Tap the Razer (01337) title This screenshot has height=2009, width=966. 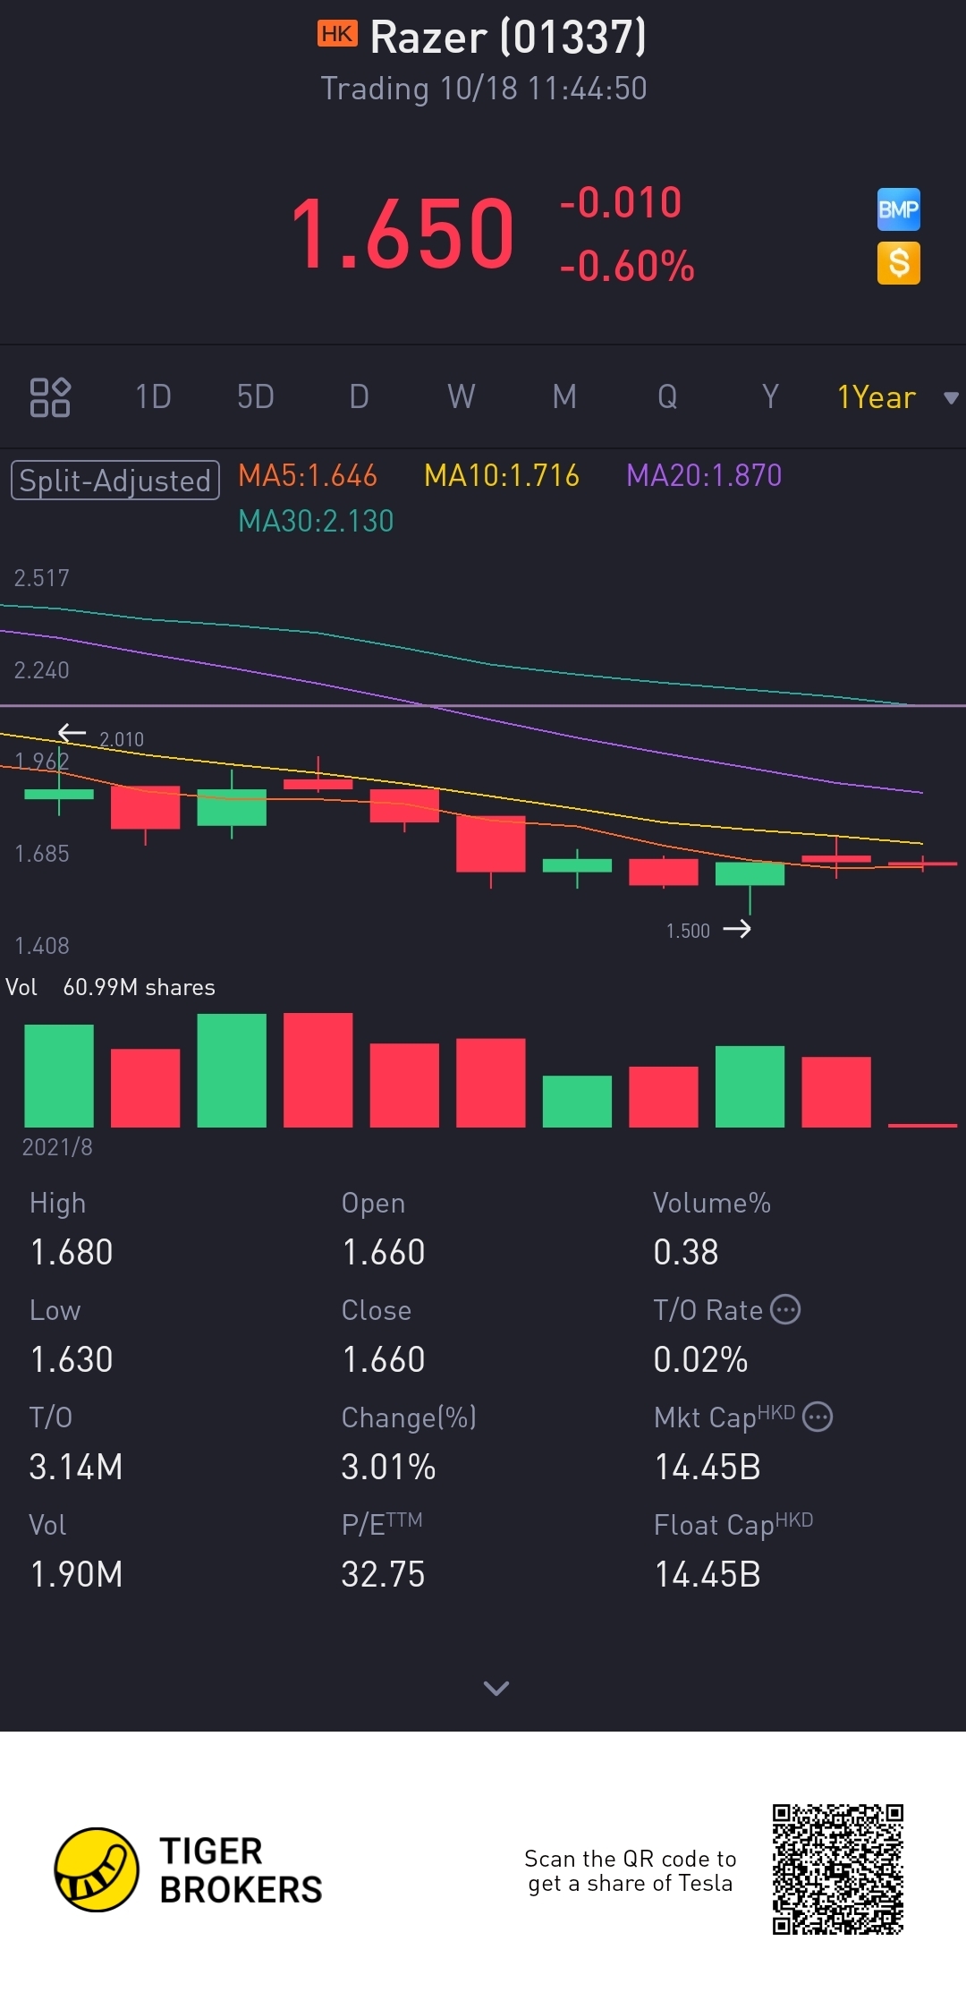[508, 38]
